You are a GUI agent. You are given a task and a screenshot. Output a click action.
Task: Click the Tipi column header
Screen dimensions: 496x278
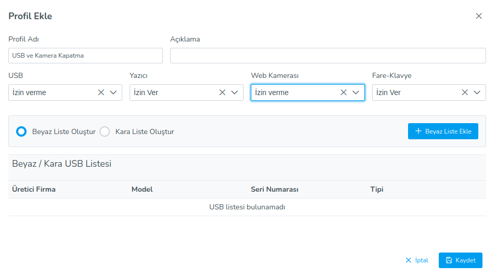[x=376, y=189]
